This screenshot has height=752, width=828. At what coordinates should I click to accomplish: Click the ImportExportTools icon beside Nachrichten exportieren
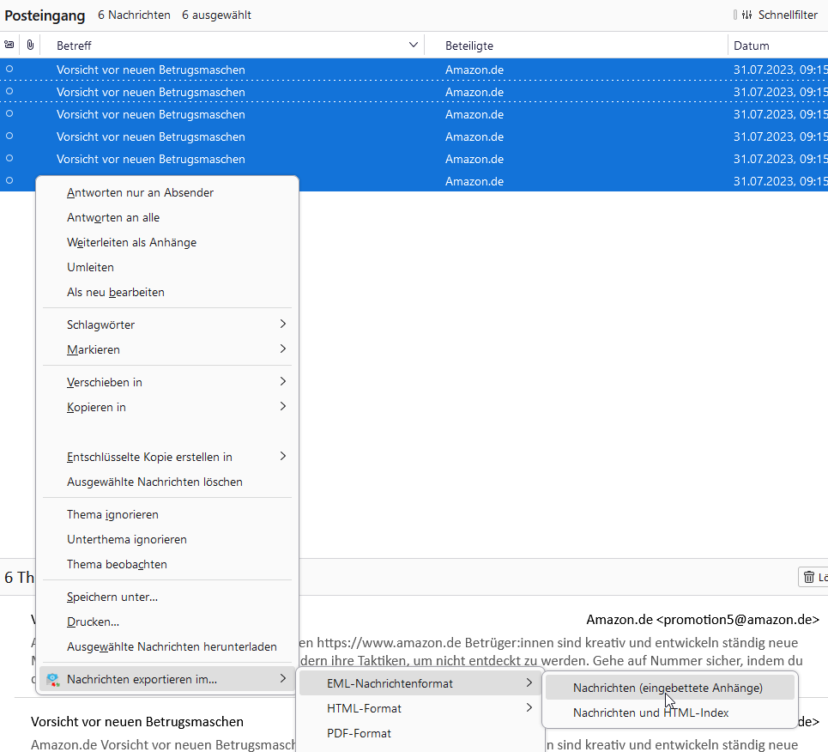tap(53, 680)
